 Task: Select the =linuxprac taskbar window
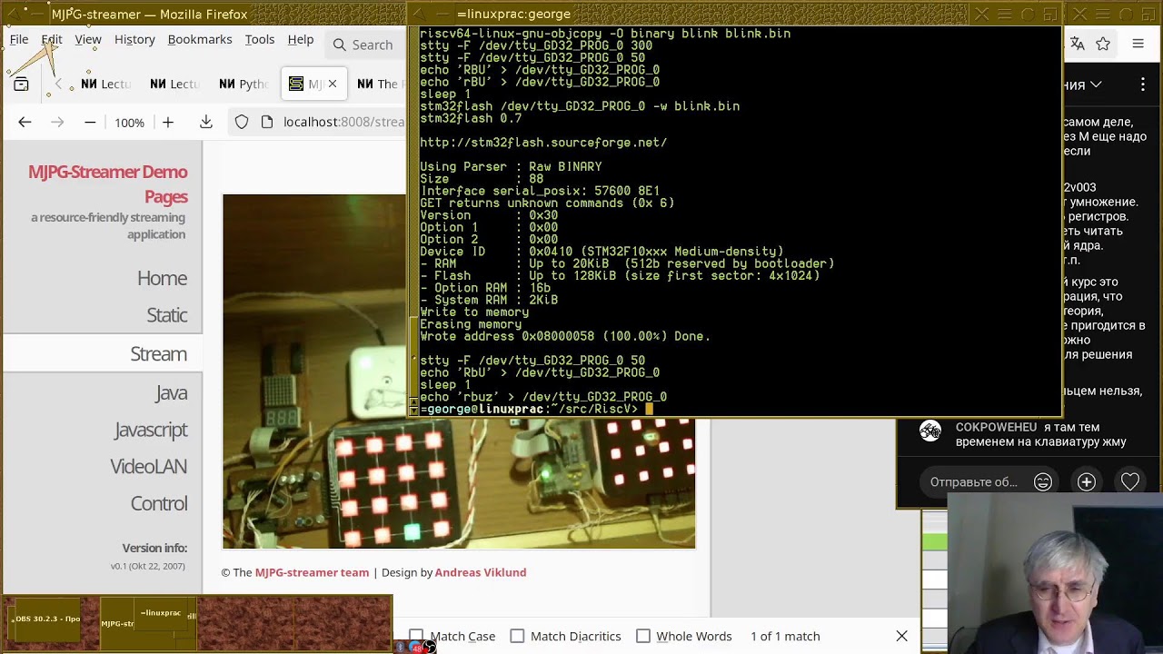[x=161, y=613]
